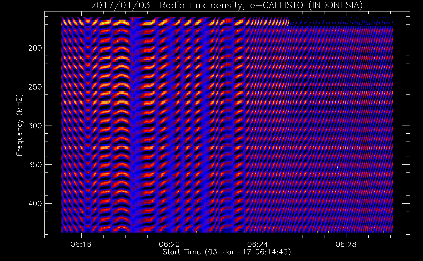
Task: Click the 06:16 time tick label
Action: (x=81, y=245)
